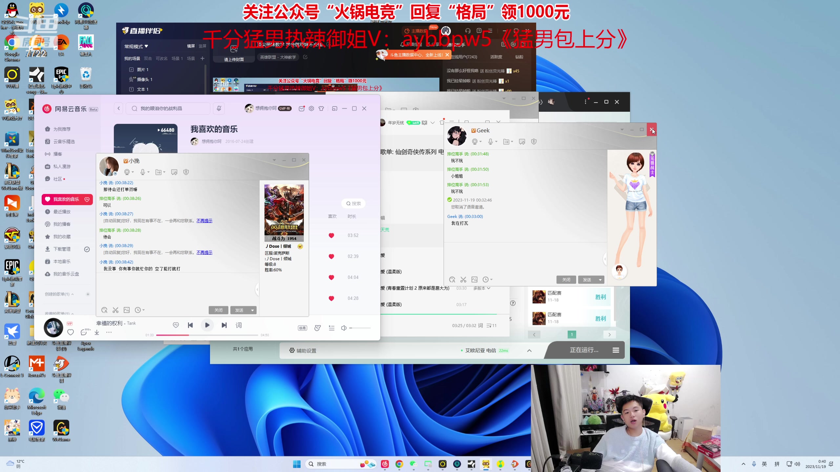Open report shield icon in 小挽 chat
The height and width of the screenshot is (472, 840).
(186, 172)
